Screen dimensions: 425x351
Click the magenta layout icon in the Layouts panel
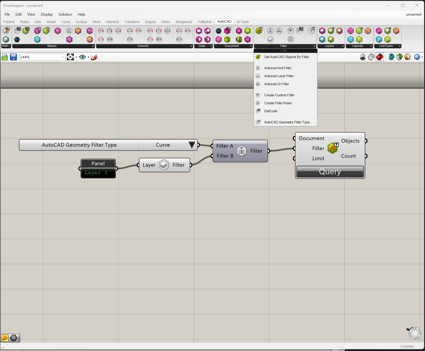coord(350,31)
